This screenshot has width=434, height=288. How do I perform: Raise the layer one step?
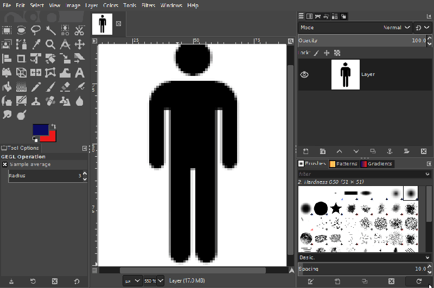[x=340, y=151]
